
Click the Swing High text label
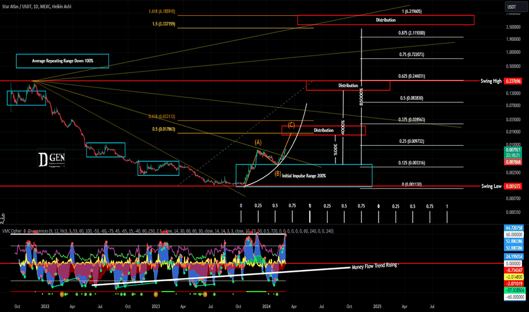tap(491, 81)
